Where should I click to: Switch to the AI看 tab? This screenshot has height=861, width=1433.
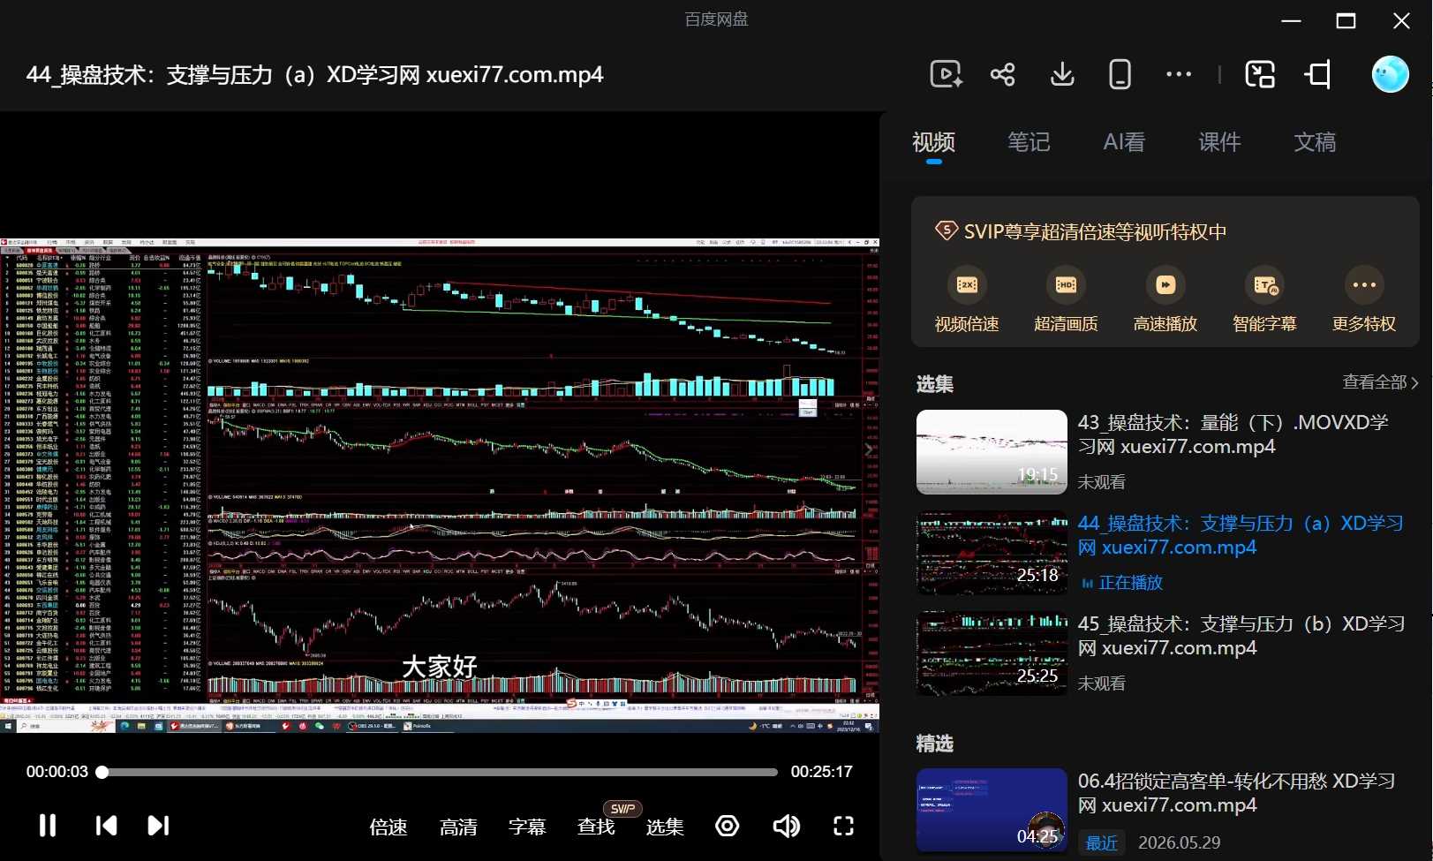[x=1124, y=142]
